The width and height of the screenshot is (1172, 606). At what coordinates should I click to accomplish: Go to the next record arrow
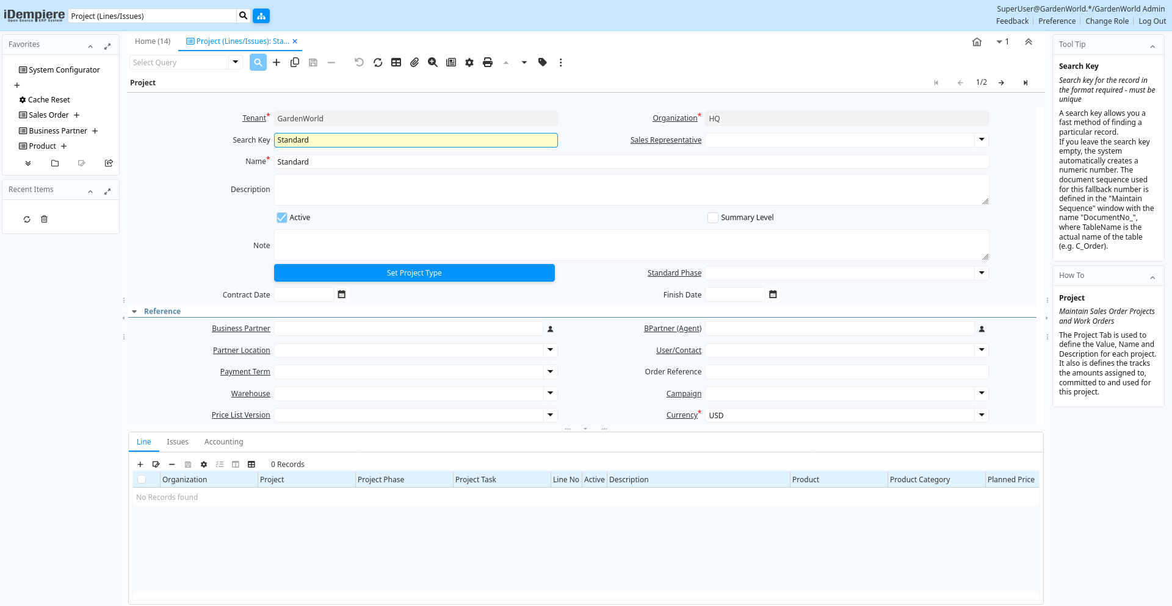1002,83
